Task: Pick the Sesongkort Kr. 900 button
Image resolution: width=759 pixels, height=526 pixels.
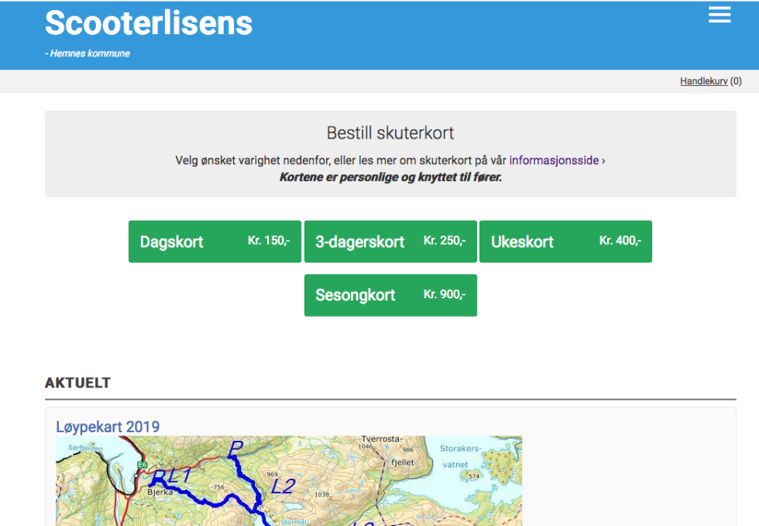Action: (390, 295)
